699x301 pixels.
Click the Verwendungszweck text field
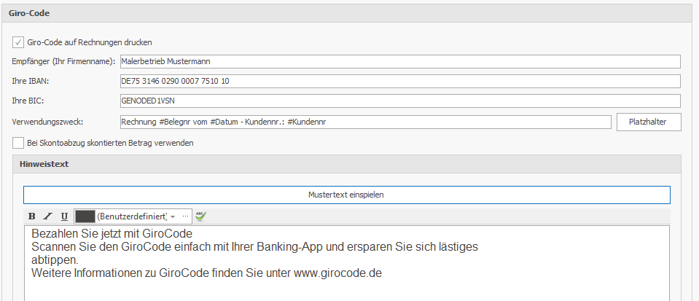[364, 122]
